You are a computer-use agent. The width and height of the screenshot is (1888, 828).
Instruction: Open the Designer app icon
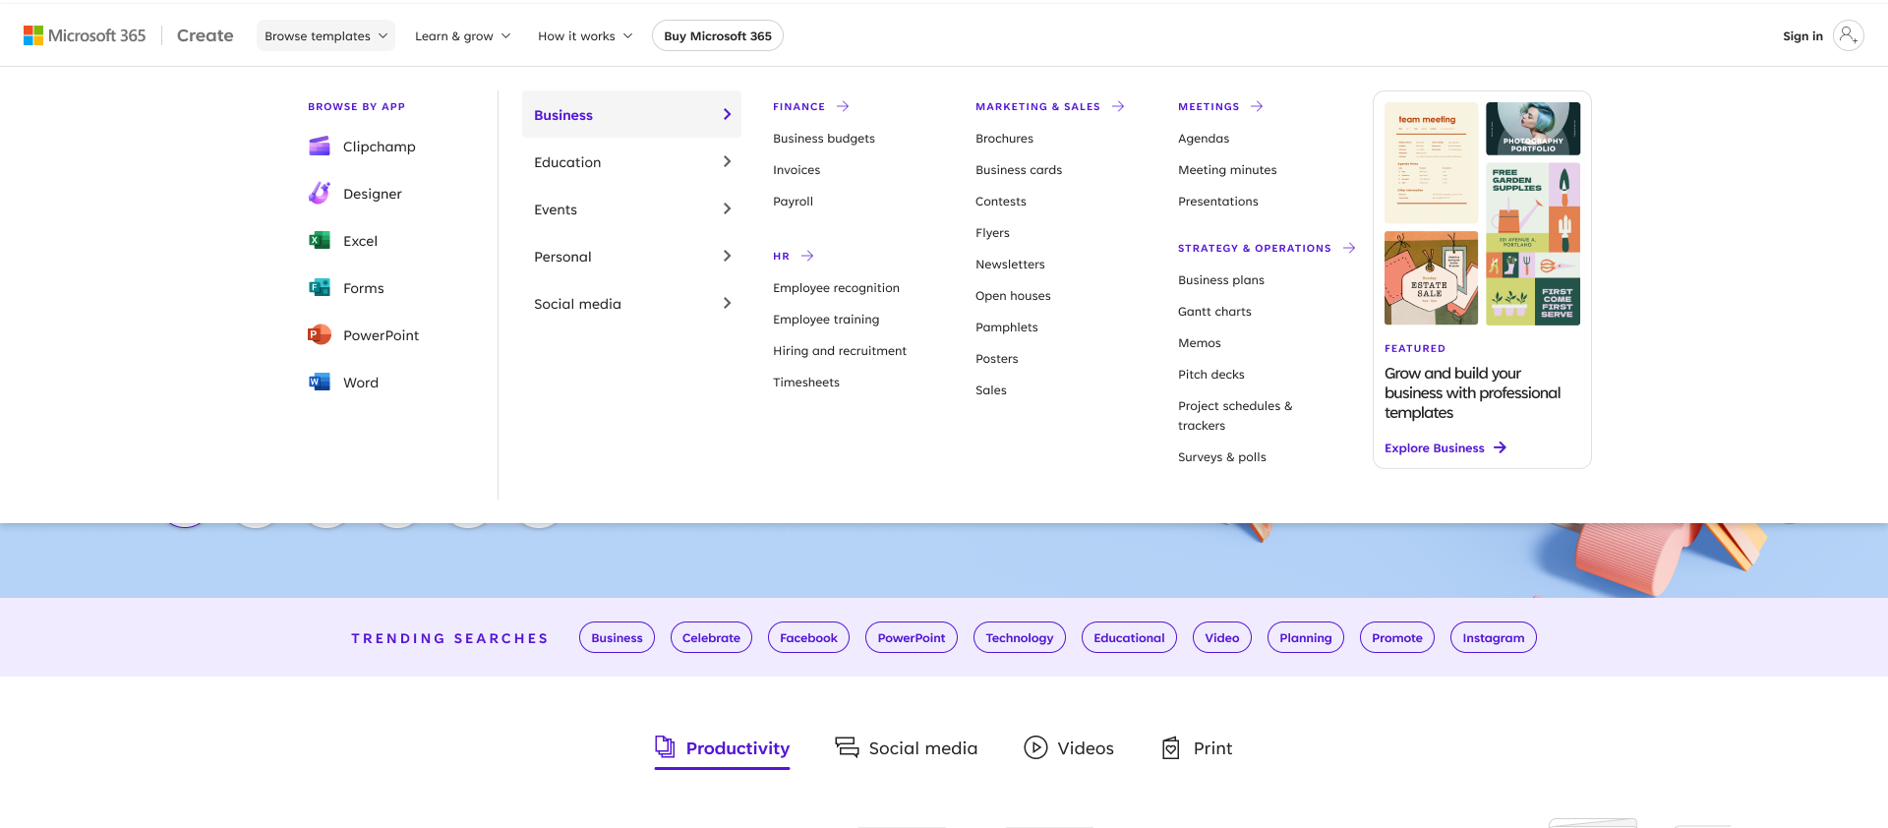320,194
